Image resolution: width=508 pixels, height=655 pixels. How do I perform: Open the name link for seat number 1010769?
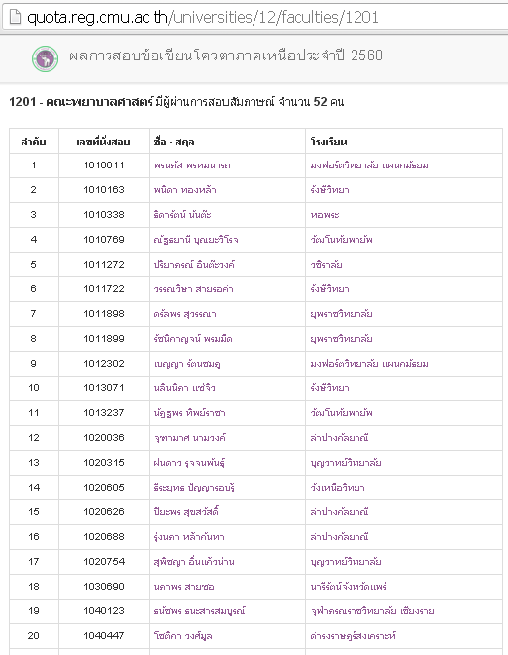[196, 240]
